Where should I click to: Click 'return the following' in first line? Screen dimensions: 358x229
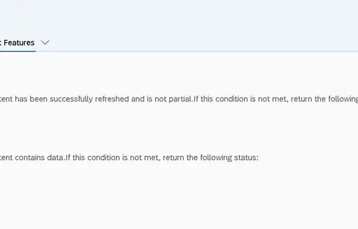coord(324,99)
